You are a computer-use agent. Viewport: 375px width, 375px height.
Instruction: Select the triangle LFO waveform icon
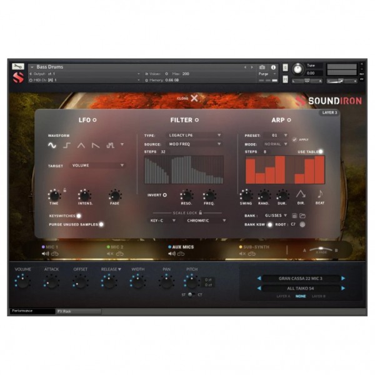(81, 145)
